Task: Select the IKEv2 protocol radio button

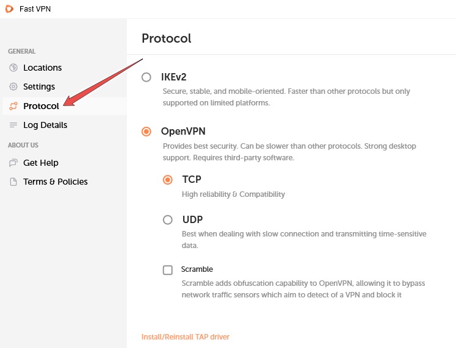Action: click(146, 77)
